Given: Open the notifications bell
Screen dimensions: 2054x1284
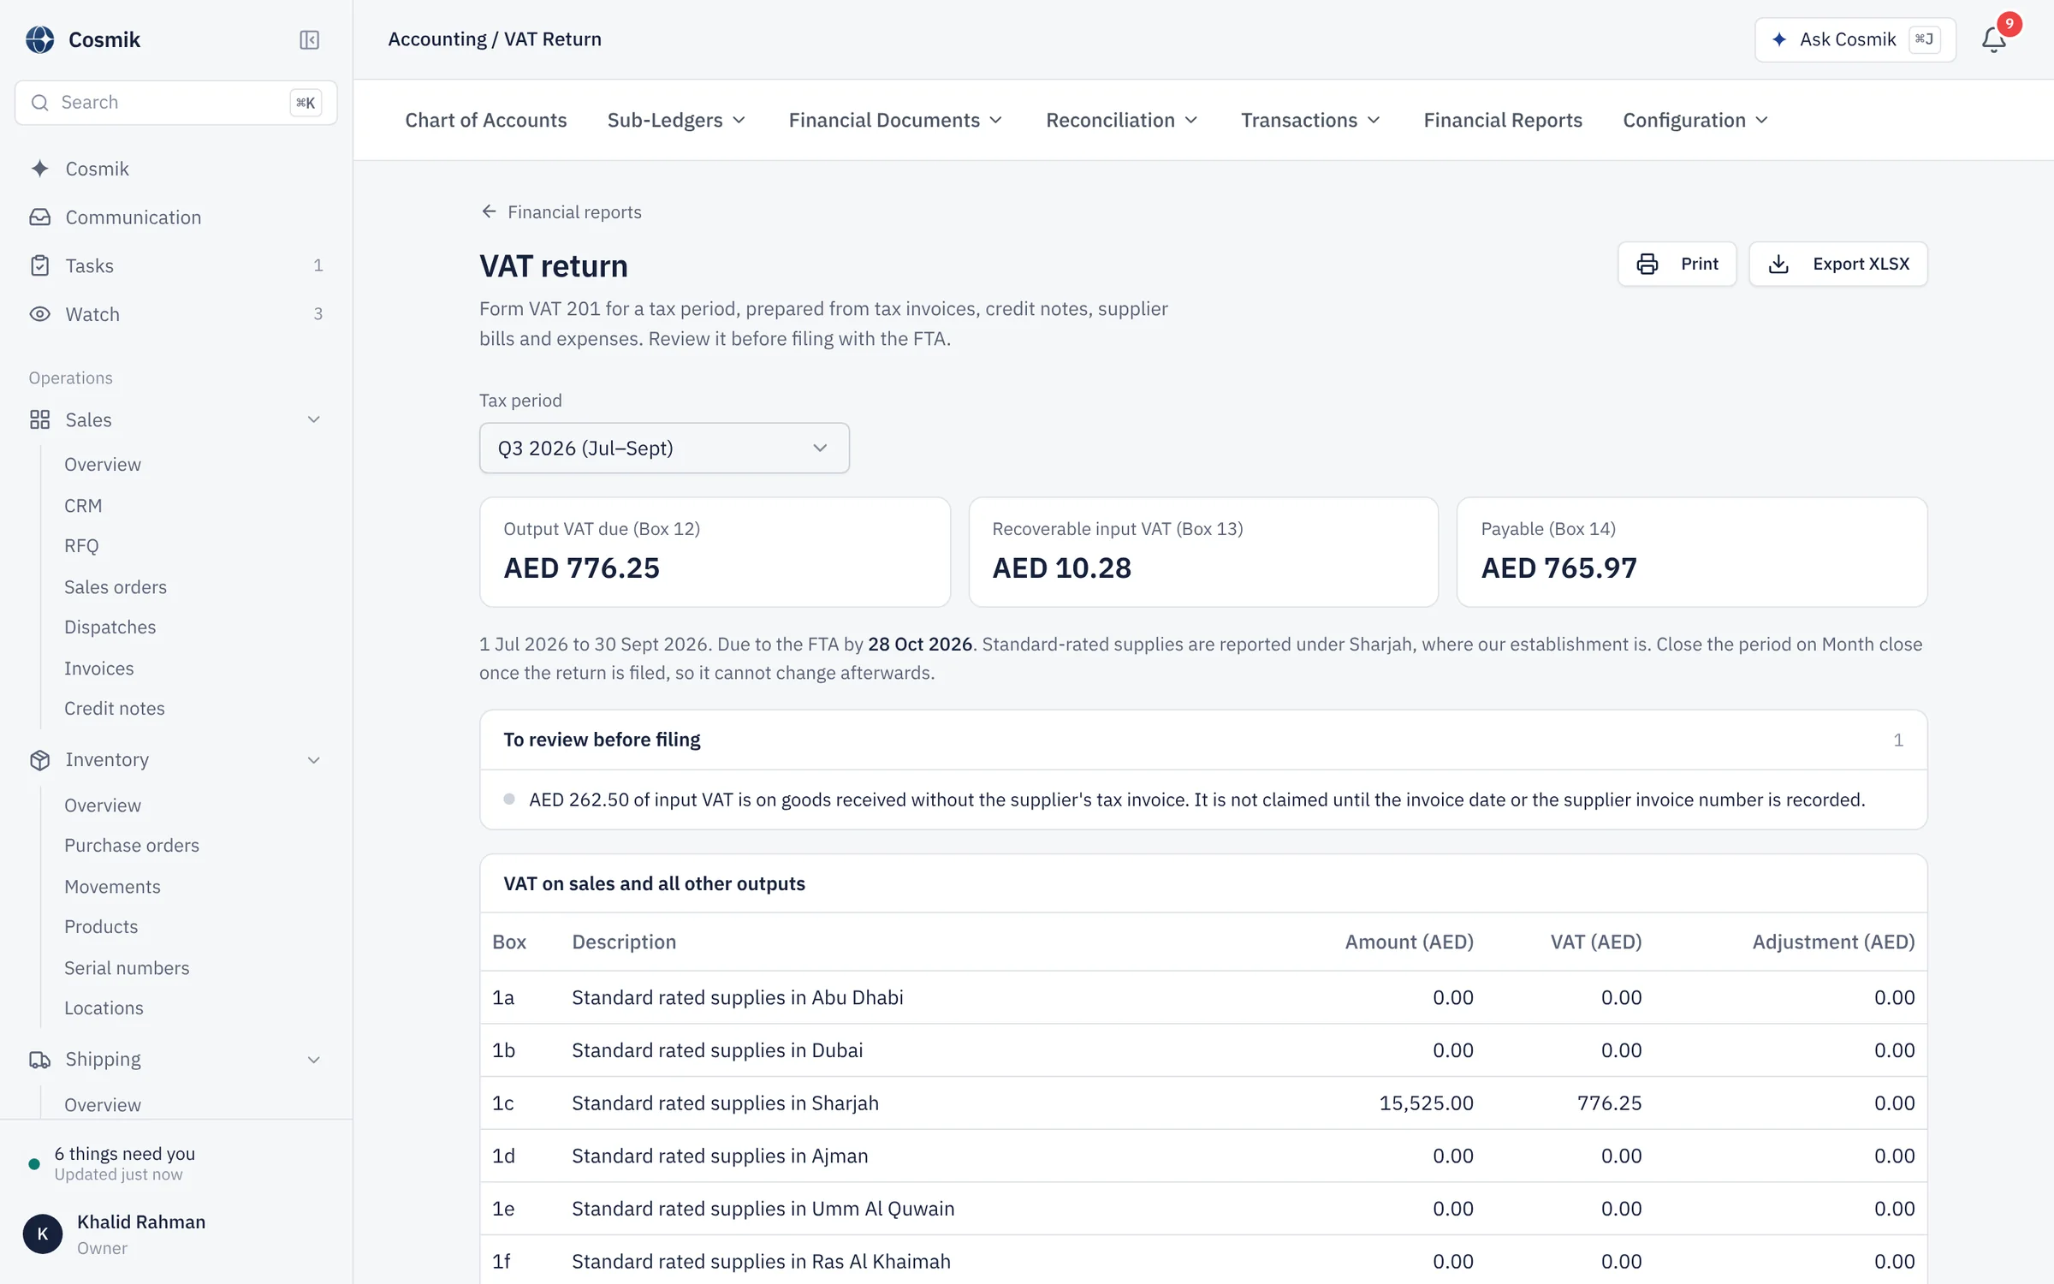Looking at the screenshot, I should point(1993,39).
